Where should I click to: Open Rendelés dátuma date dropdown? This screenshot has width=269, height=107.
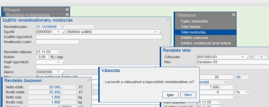[59, 52]
